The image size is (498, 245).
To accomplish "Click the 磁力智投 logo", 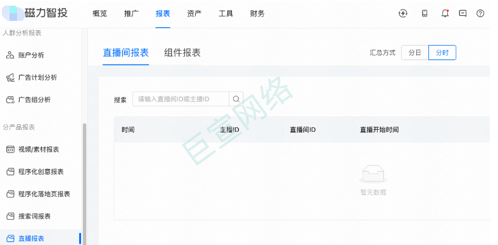I will (x=35, y=13).
